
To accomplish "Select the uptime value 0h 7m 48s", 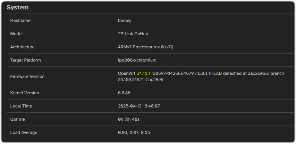I will click(x=129, y=119).
